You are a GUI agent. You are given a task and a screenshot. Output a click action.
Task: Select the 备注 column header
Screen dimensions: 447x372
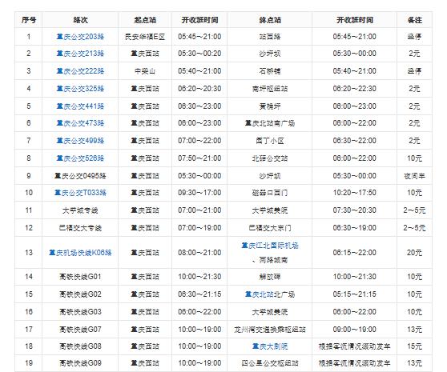(414, 20)
